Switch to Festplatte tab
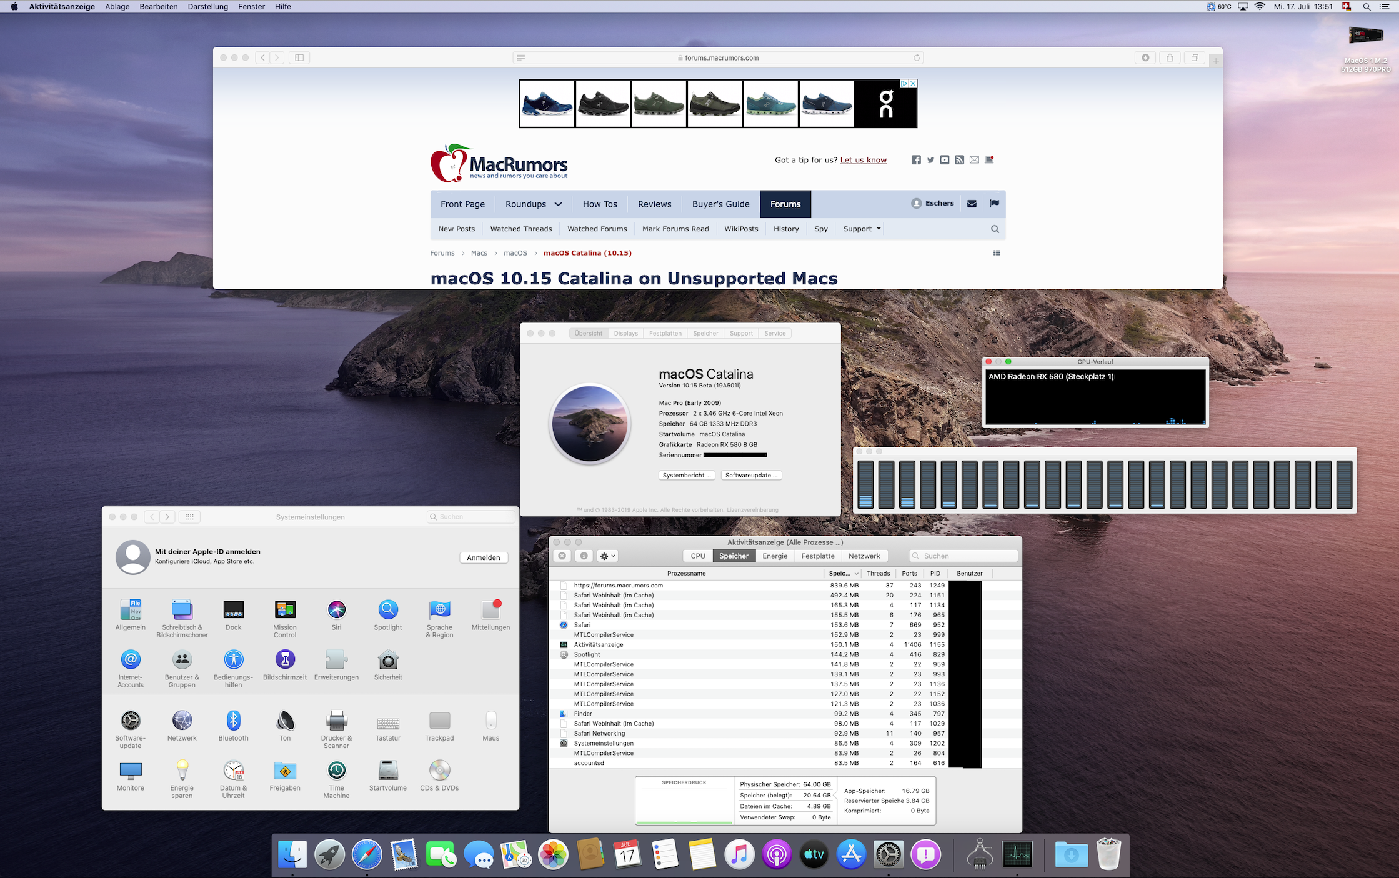Image resolution: width=1399 pixels, height=878 pixels. pos(818,556)
